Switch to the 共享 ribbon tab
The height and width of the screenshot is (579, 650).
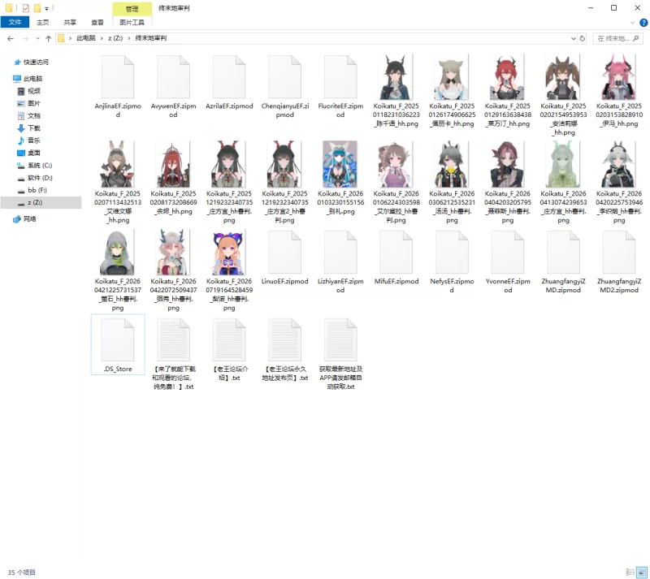[70, 23]
